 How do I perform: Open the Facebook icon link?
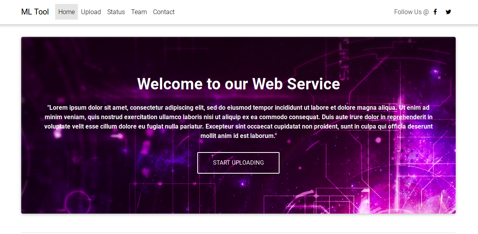(435, 12)
